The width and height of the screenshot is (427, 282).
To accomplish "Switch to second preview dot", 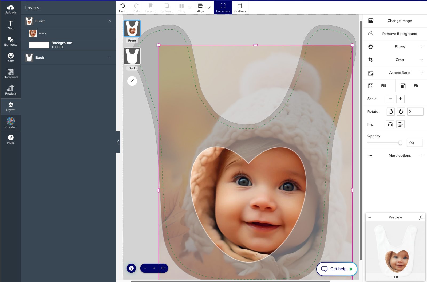I will pos(397,277).
